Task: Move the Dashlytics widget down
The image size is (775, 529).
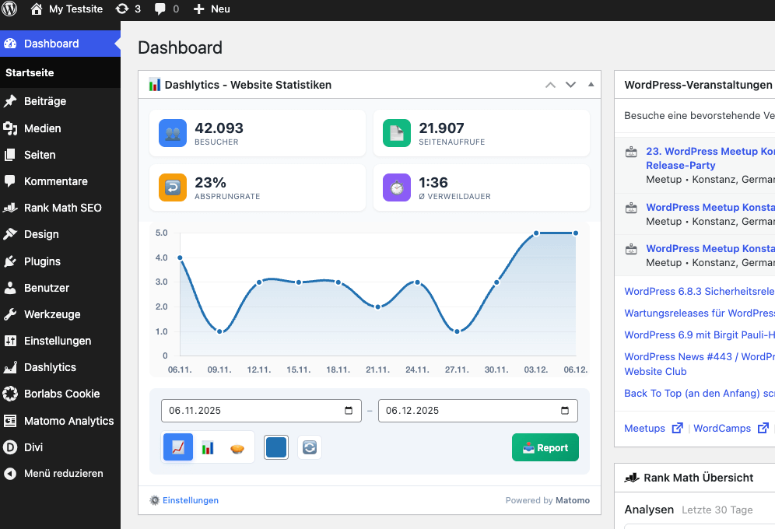Action: (x=570, y=85)
